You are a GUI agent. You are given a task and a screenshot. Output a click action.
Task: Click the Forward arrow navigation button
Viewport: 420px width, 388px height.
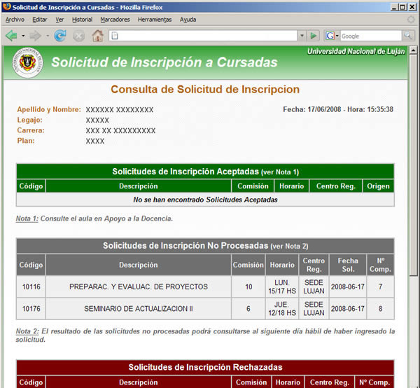point(35,36)
